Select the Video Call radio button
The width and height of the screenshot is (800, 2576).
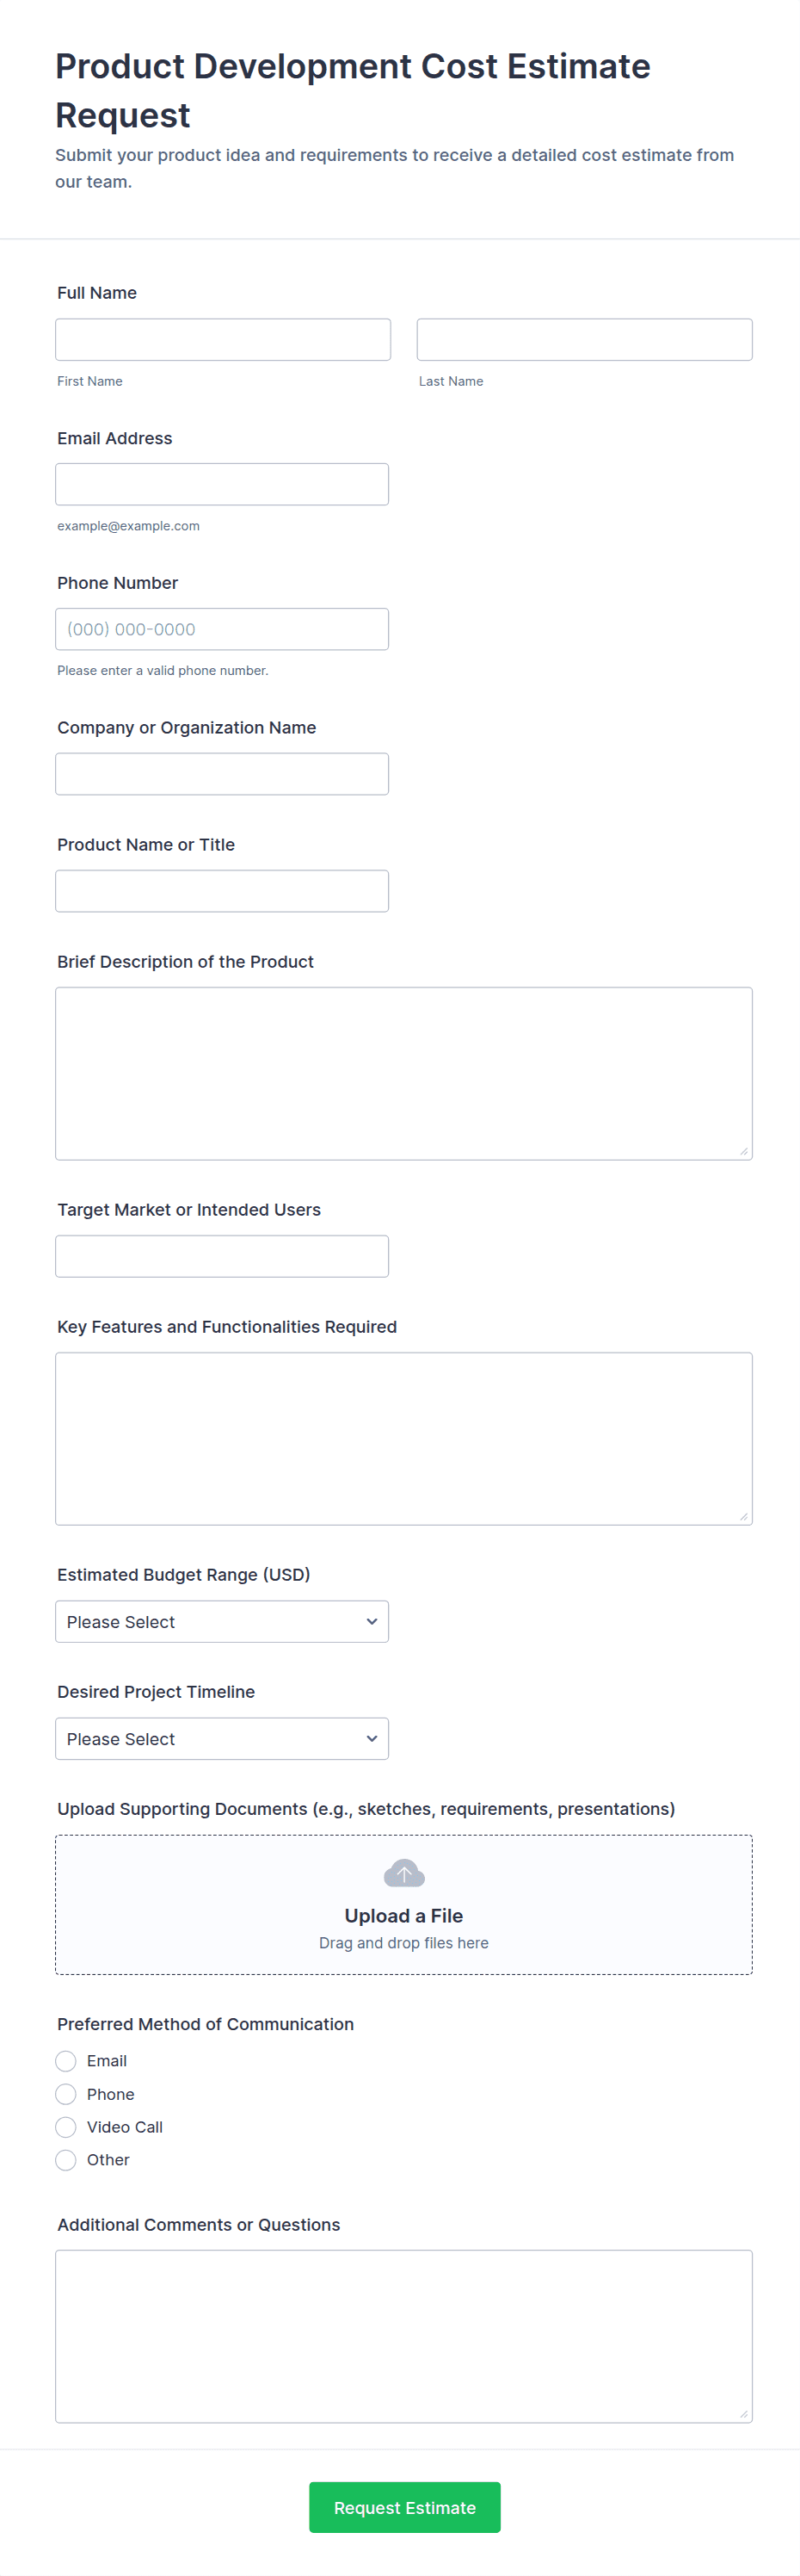click(66, 2127)
